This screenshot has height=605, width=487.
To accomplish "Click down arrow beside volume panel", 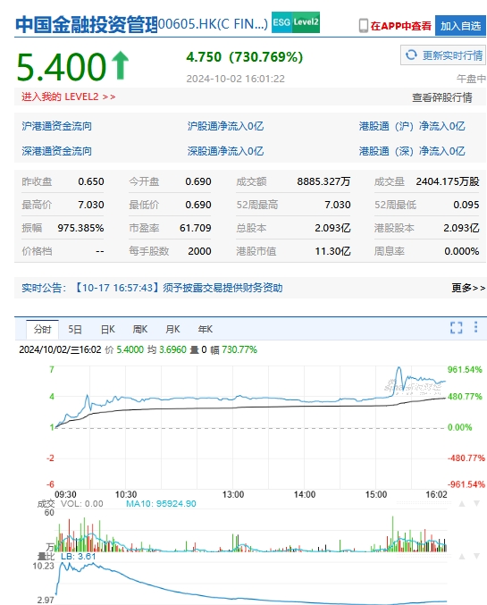I will [476, 504].
